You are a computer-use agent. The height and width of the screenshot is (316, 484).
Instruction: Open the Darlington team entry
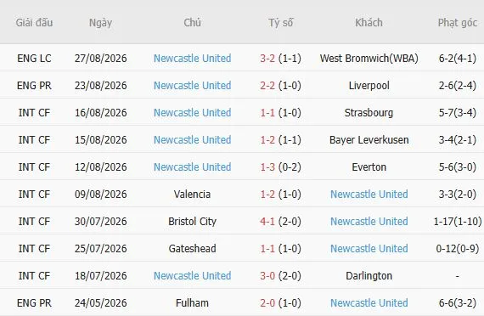[369, 275]
